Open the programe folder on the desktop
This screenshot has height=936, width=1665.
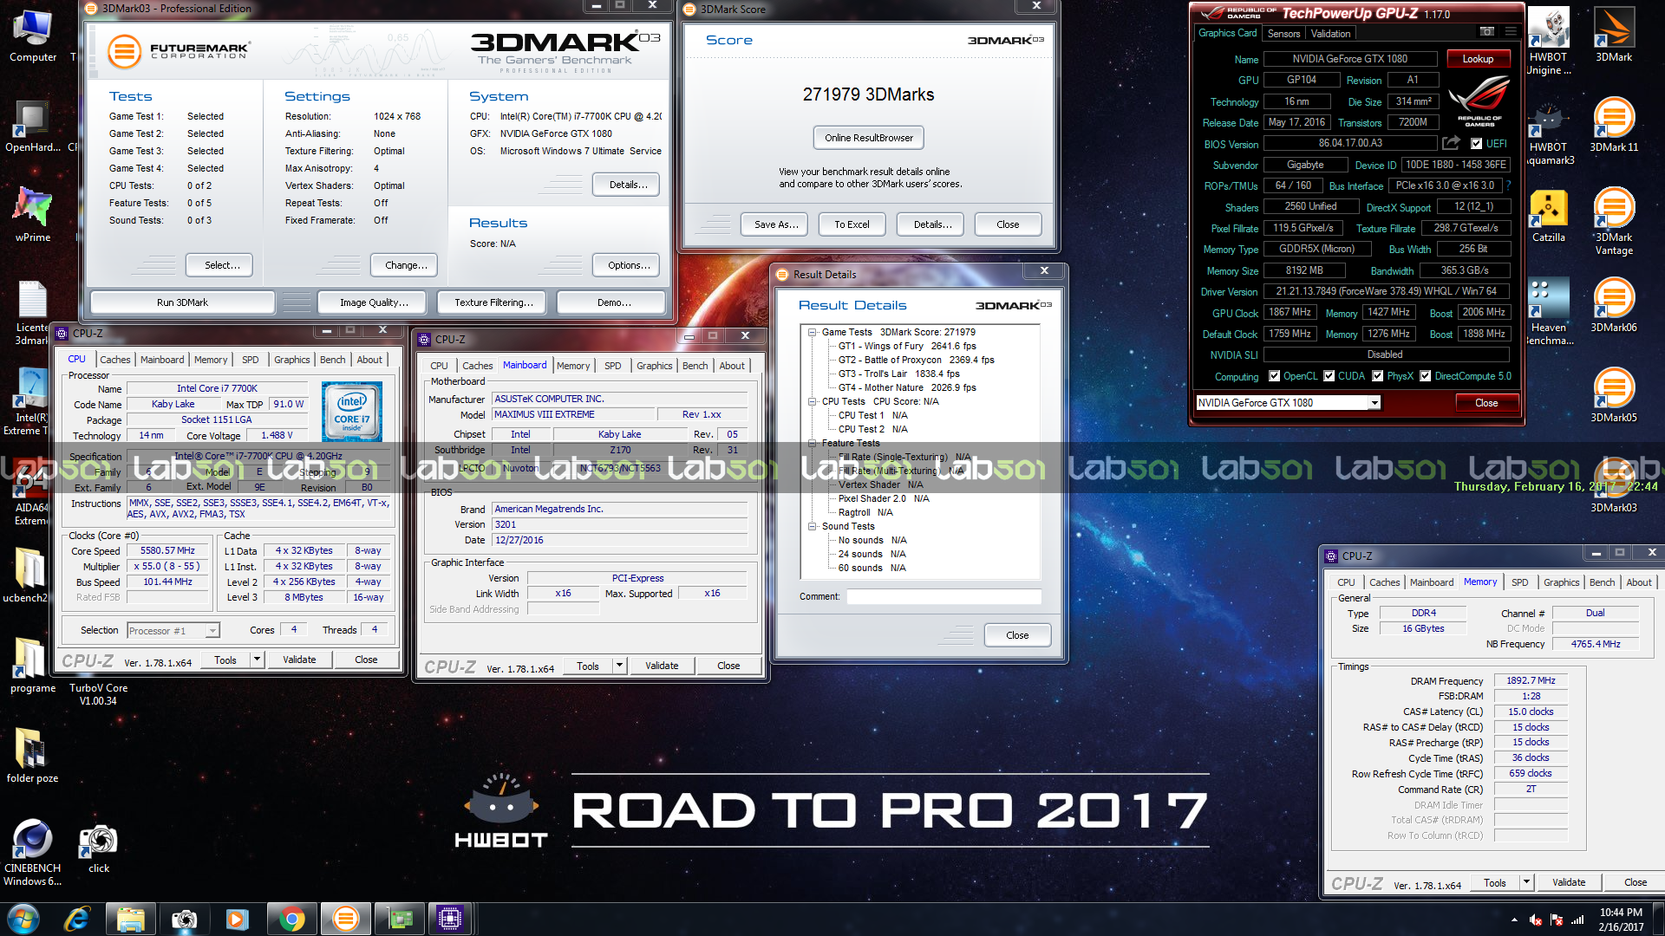(x=32, y=666)
